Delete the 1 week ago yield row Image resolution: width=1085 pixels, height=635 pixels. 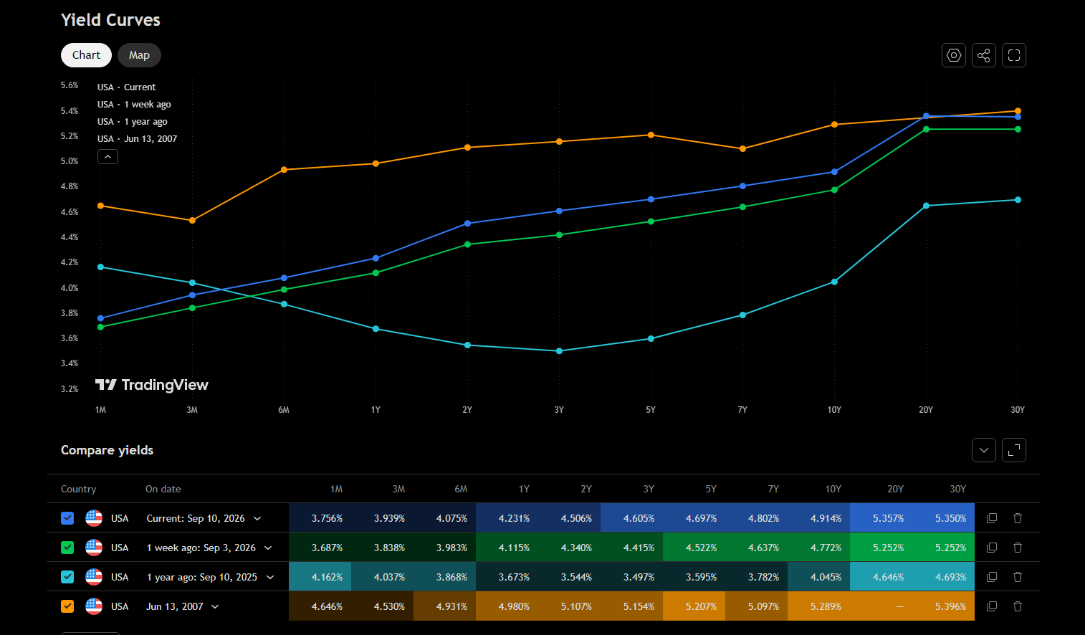tap(1018, 548)
